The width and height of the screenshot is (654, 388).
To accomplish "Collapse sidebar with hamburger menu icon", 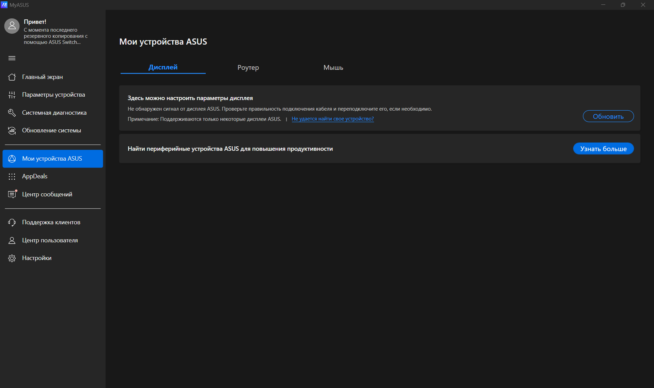I will [12, 58].
